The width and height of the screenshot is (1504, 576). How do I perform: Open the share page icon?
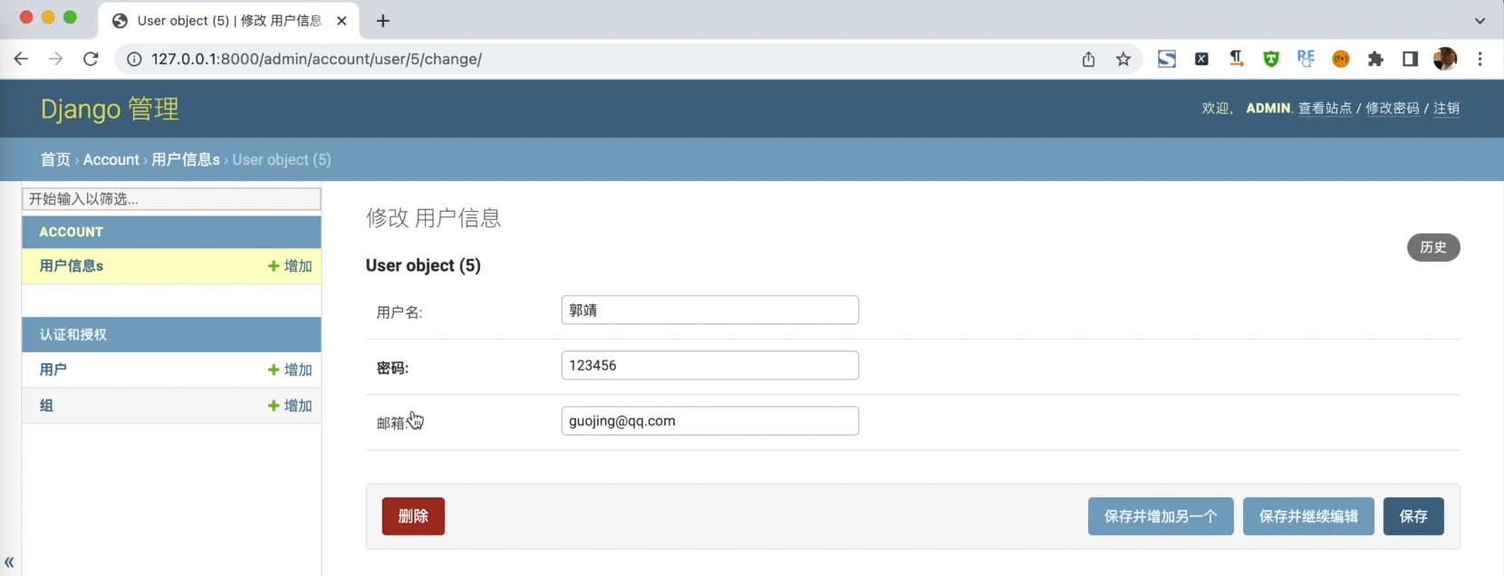point(1088,59)
